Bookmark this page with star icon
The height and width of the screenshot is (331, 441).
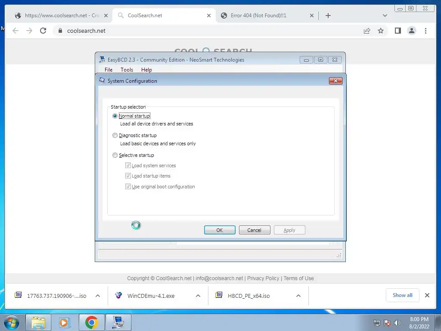[381, 31]
